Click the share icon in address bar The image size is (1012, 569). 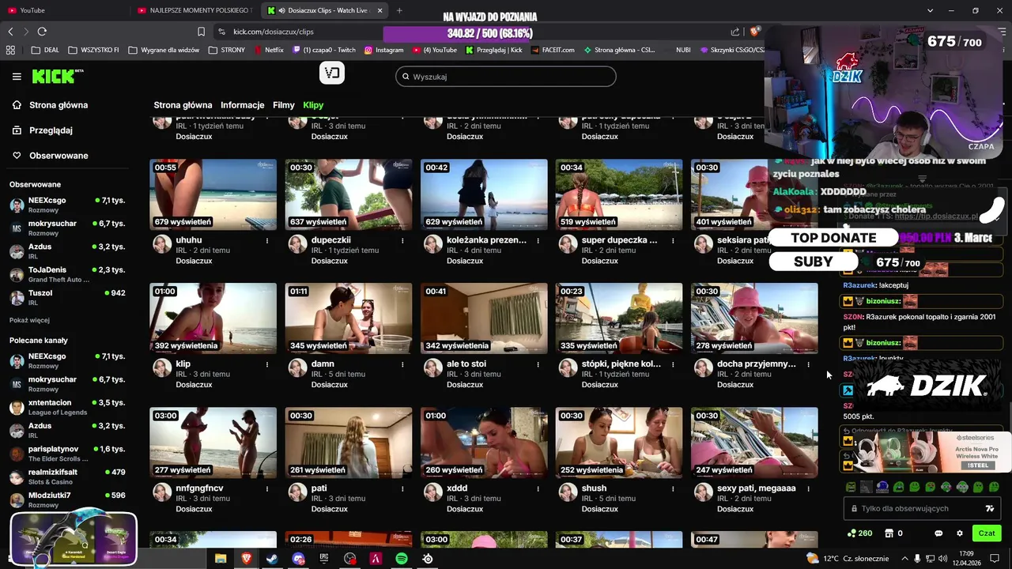click(735, 32)
